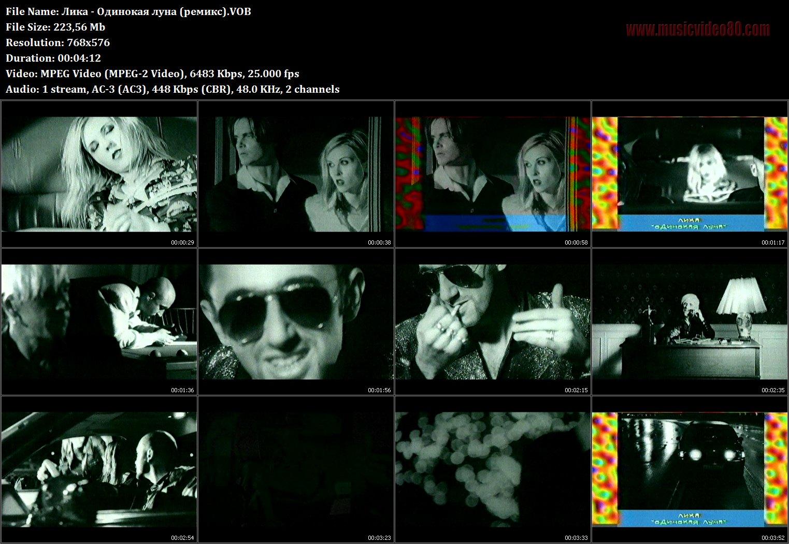Image resolution: width=789 pixels, height=544 pixels.
Task: Select the billiards scene thumbnail at 00:01:36
Action: (x=99, y=322)
